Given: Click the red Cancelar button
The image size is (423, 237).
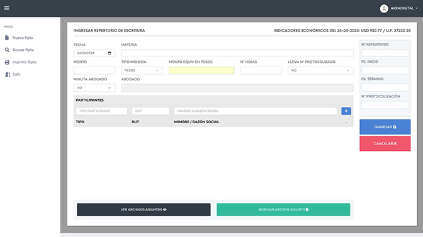Looking at the screenshot, I should 385,143.
